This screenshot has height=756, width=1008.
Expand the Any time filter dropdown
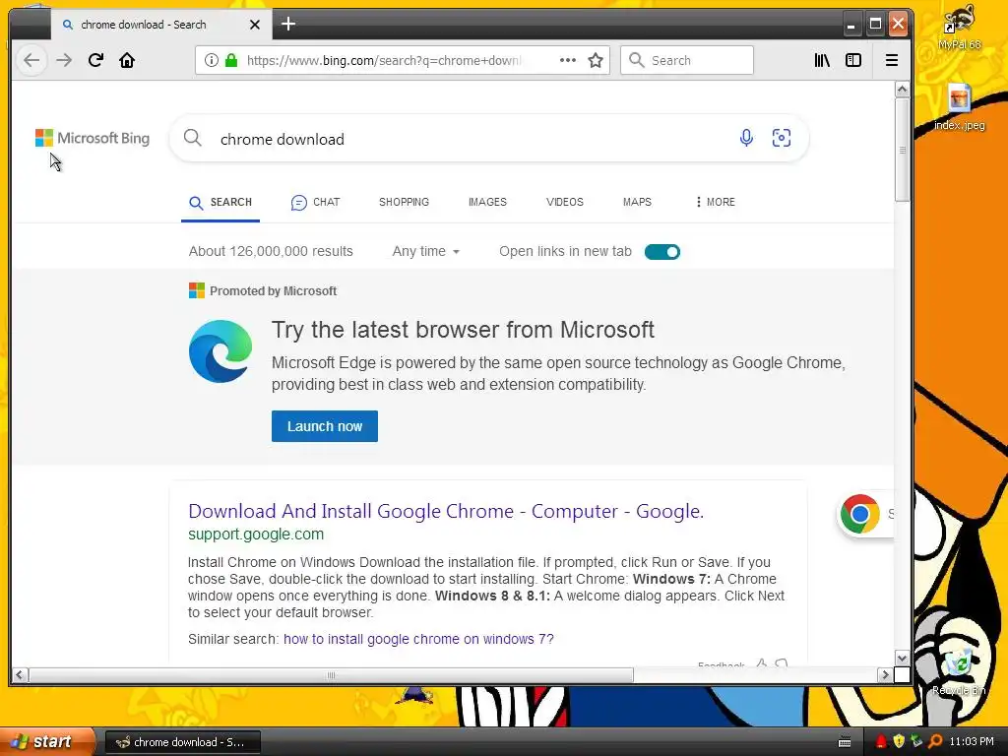pos(425,251)
